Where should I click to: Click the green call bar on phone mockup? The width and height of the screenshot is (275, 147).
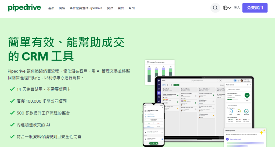(x=154, y=143)
